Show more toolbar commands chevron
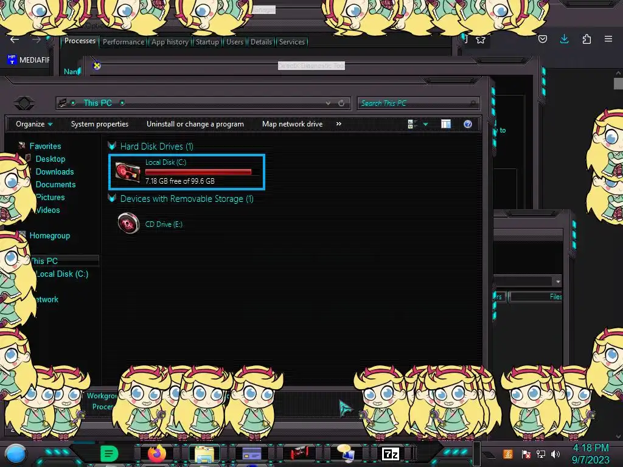The image size is (623, 467). point(338,124)
